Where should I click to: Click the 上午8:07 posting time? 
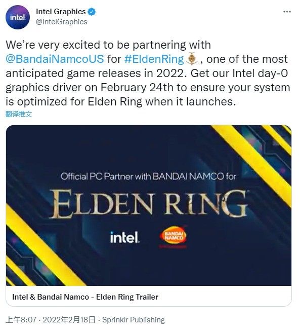21,320
